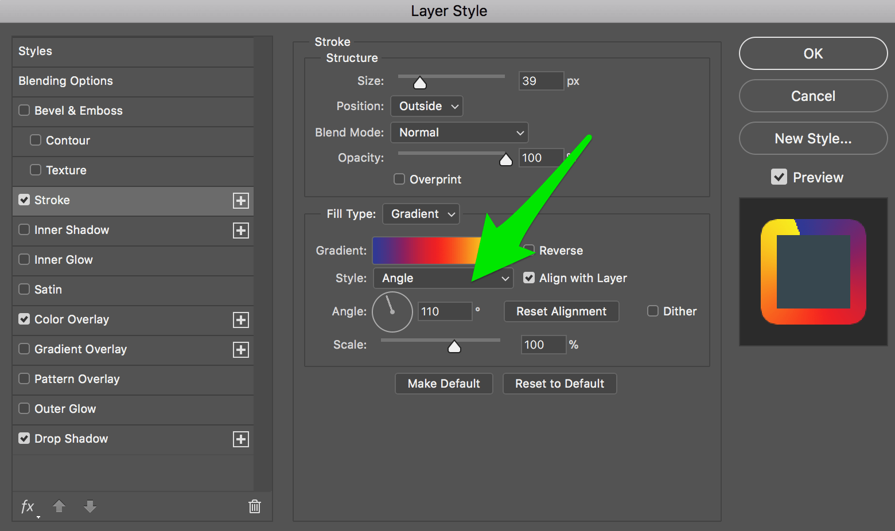Toggle the Dither checkbox

tap(653, 311)
